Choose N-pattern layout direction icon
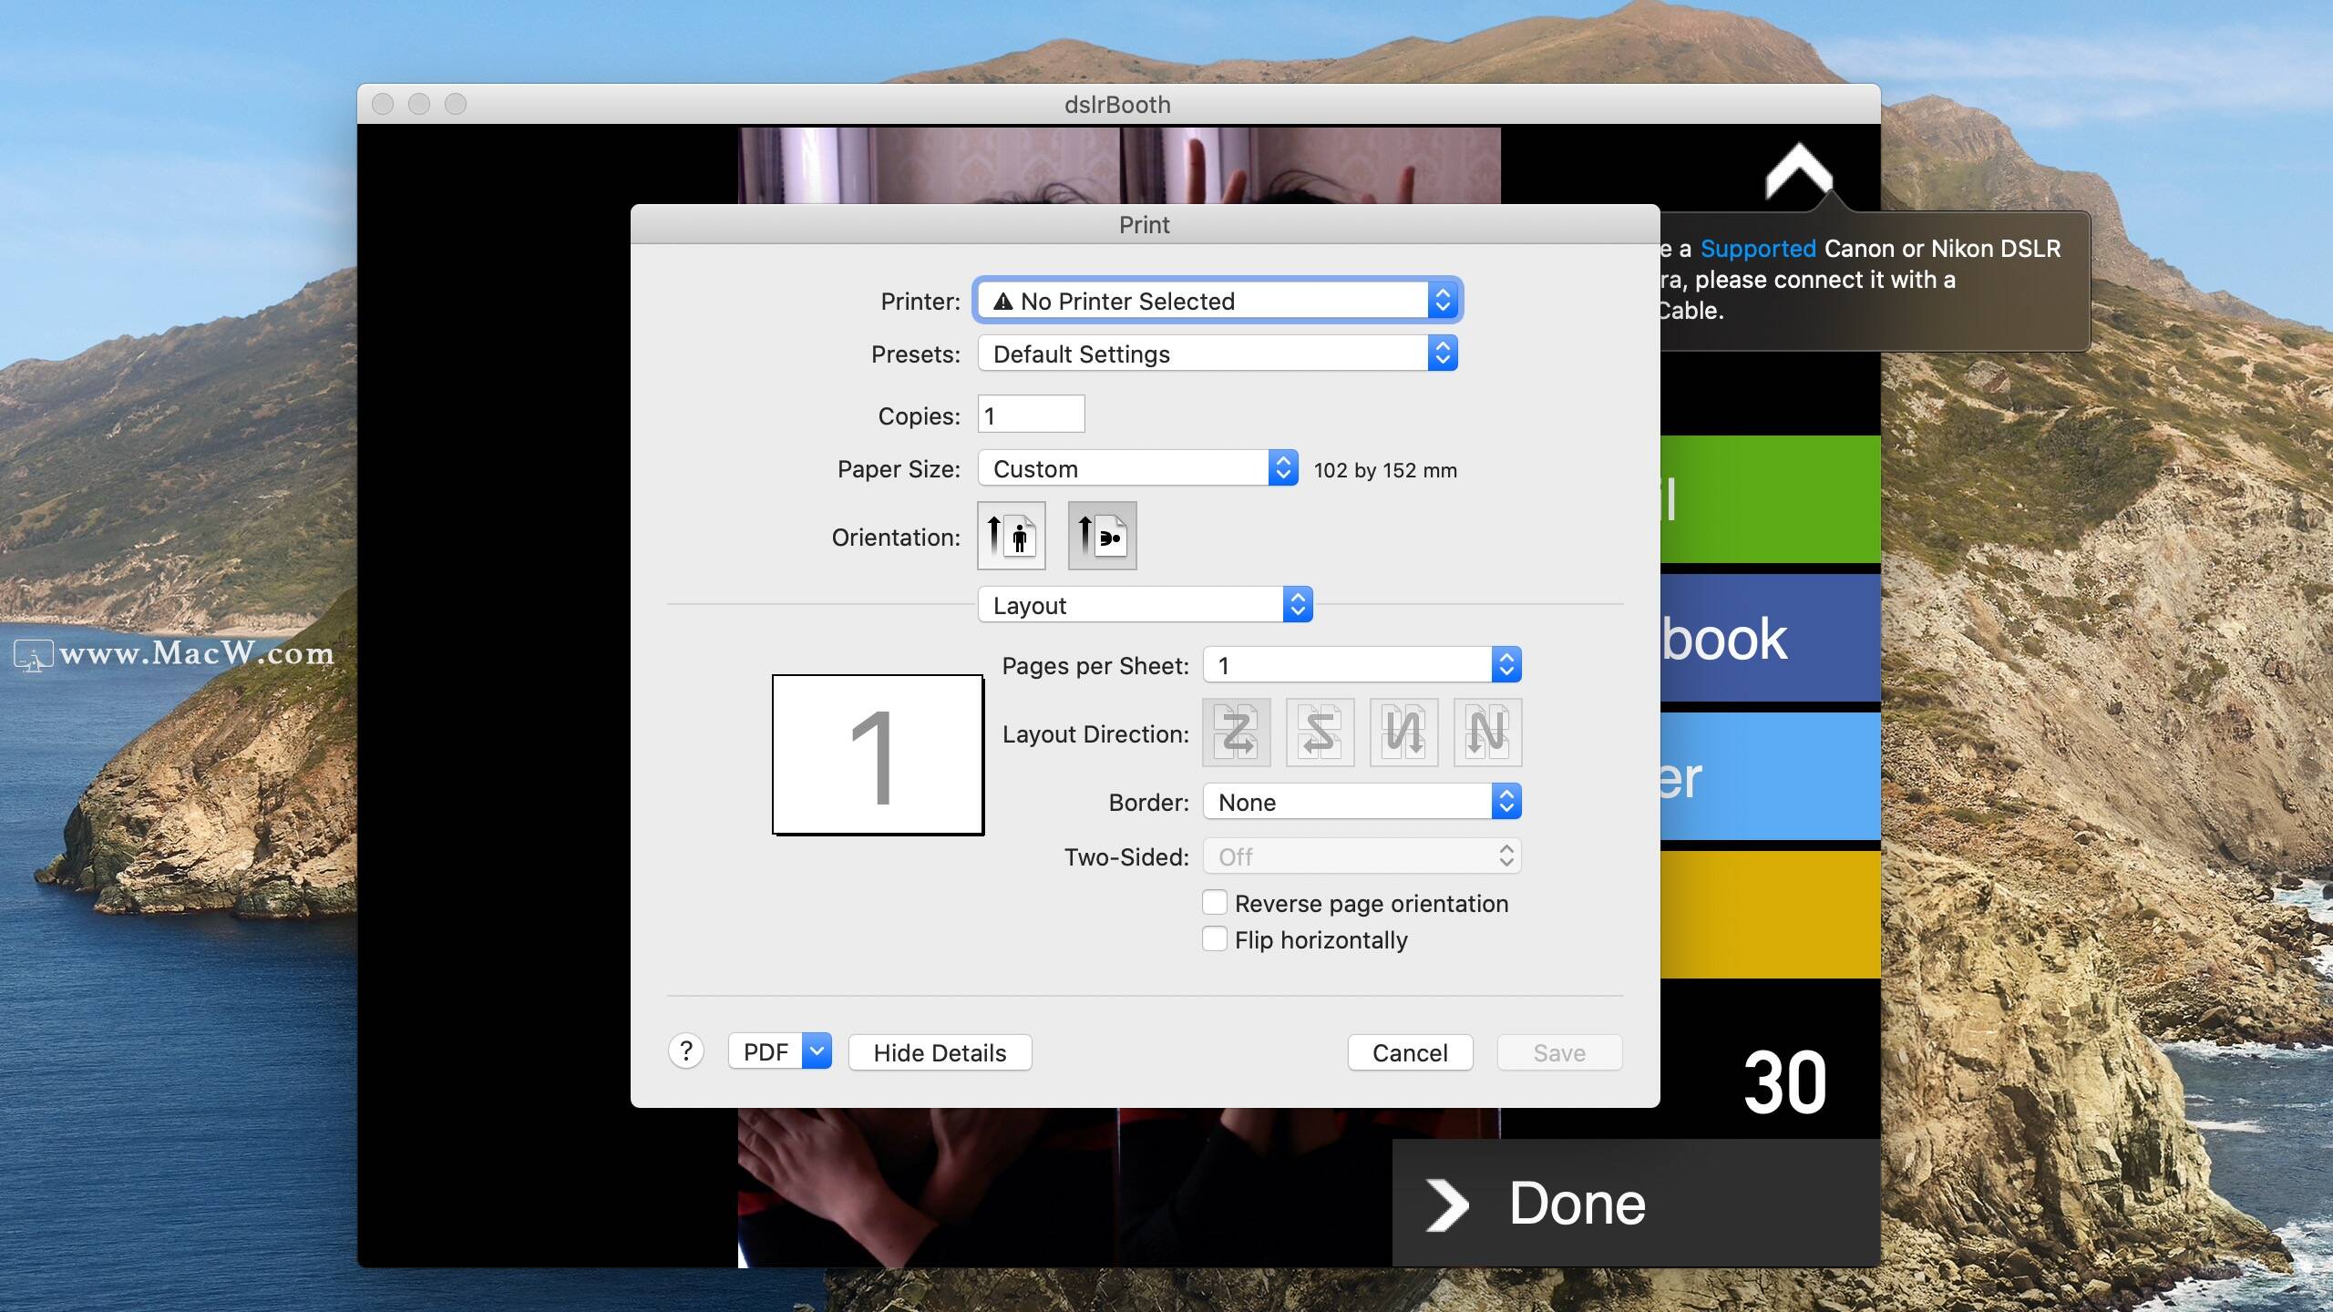2333x1312 pixels. pyautogui.click(x=1487, y=733)
